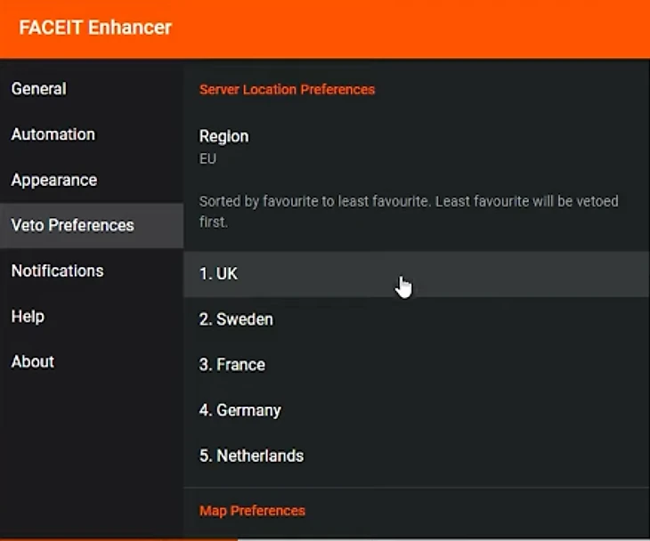Select the 4. Germany server entry
The image size is (650, 541).
tap(417, 410)
